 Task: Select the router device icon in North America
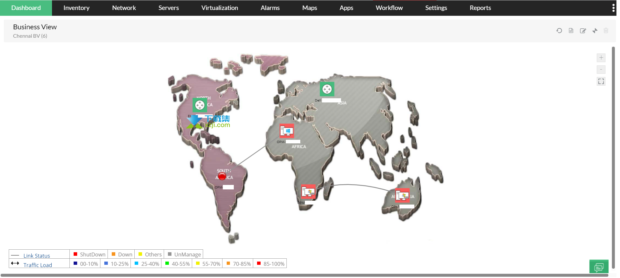[200, 105]
